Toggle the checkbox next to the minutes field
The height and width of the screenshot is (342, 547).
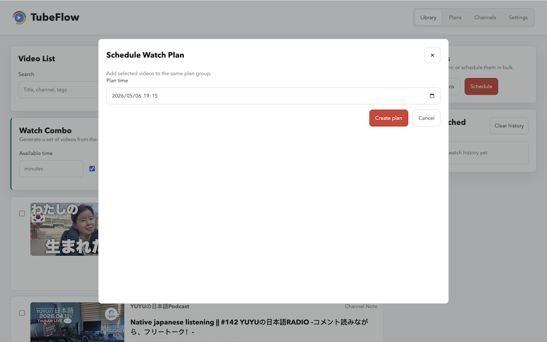92,168
